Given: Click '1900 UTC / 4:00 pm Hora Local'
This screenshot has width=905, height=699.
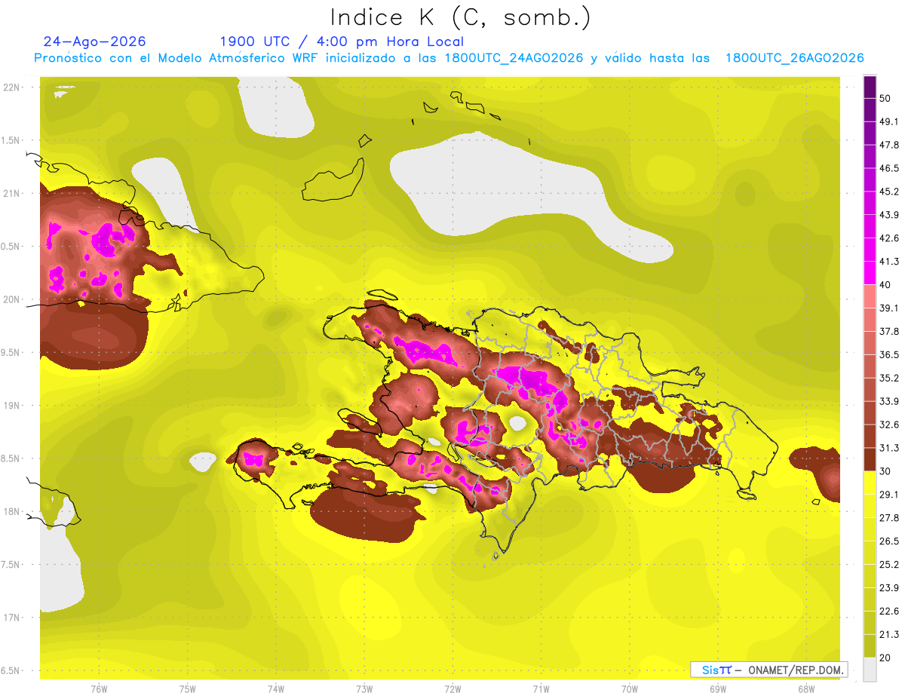Looking at the screenshot, I should pos(342,41).
